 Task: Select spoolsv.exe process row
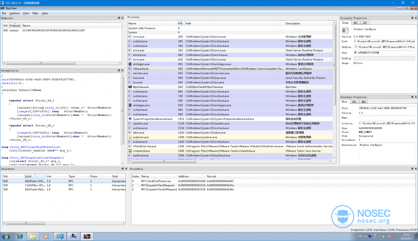click(230, 123)
